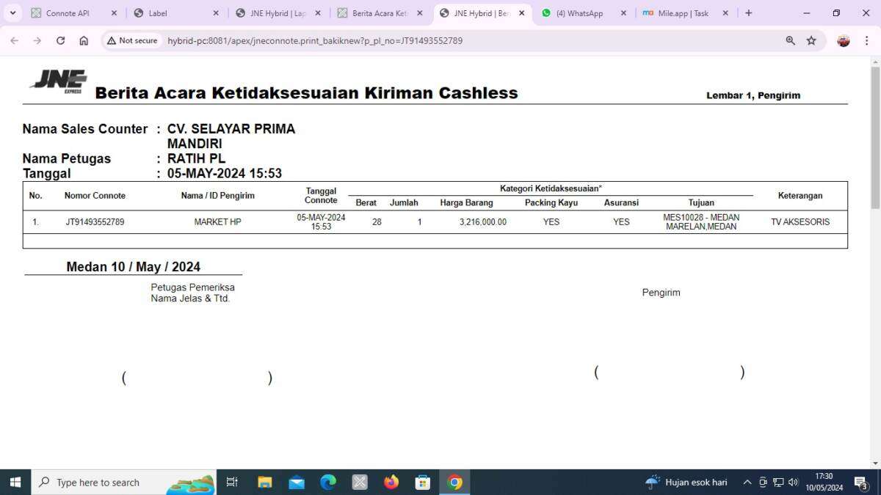Screen dimensions: 881x495
Task: Click the JNE Express logo
Action: click(x=59, y=81)
